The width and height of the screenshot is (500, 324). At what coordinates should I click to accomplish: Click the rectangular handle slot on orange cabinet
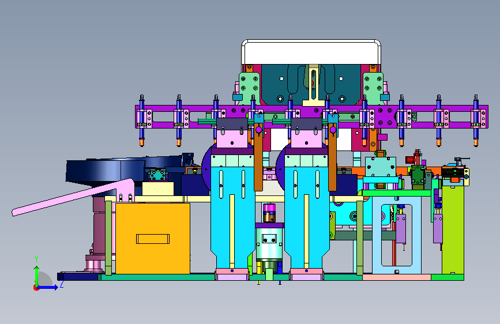pyautogui.click(x=153, y=239)
